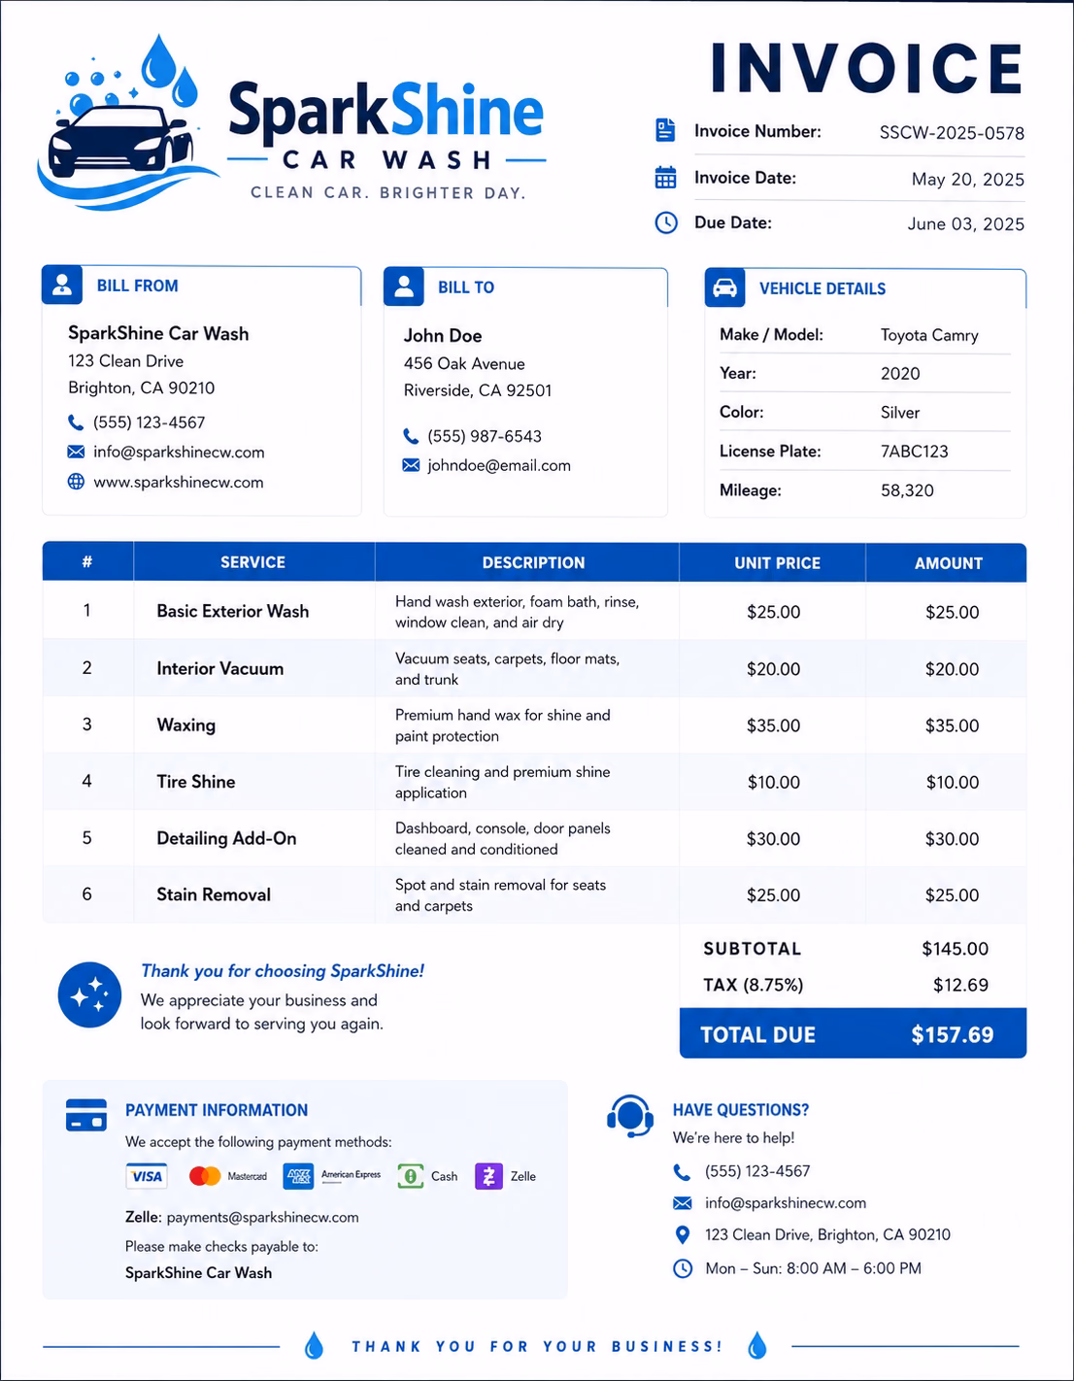Click the location pin icon beside 123 Clean Drive
This screenshot has width=1074, height=1381.
(x=683, y=1235)
